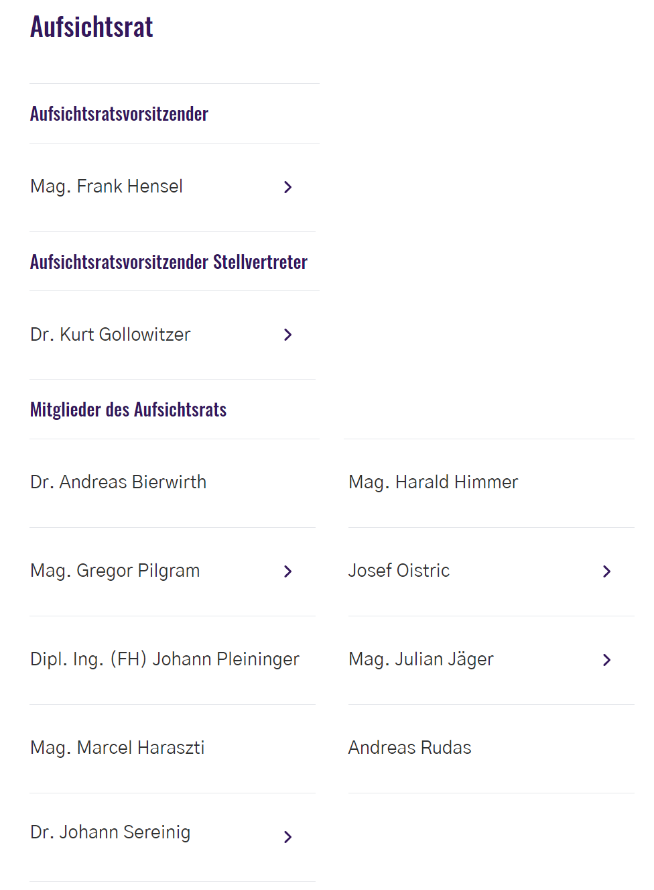Click the chevron beside Dr. Kurt Gollowitzer
The image size is (654, 890).
pyautogui.click(x=288, y=335)
